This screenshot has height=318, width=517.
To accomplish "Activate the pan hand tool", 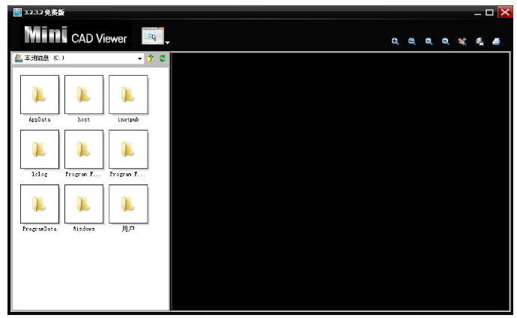I will click(462, 41).
